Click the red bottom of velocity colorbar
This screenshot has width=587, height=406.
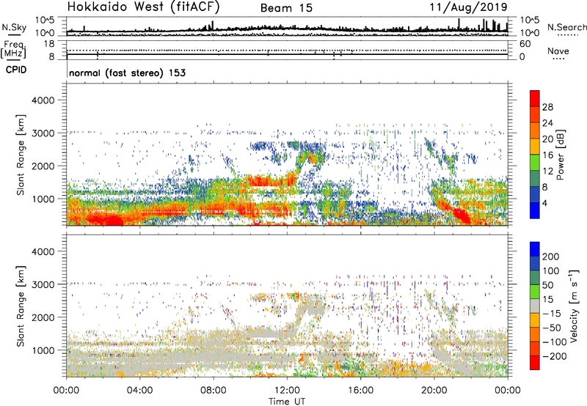click(x=535, y=363)
